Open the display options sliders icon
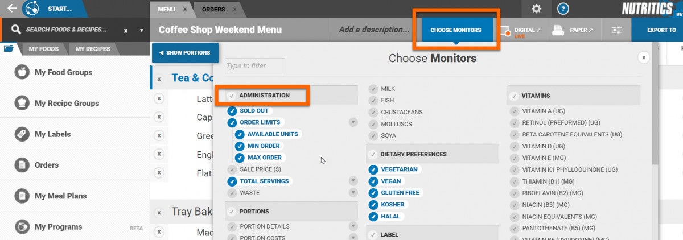 point(616,30)
